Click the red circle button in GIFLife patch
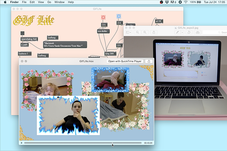The width and height of the screenshot is (227, 151). (x=103, y=18)
